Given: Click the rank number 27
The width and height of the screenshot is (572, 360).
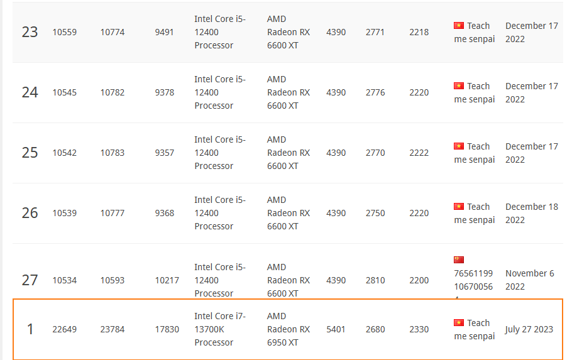Looking at the screenshot, I should click(30, 280).
